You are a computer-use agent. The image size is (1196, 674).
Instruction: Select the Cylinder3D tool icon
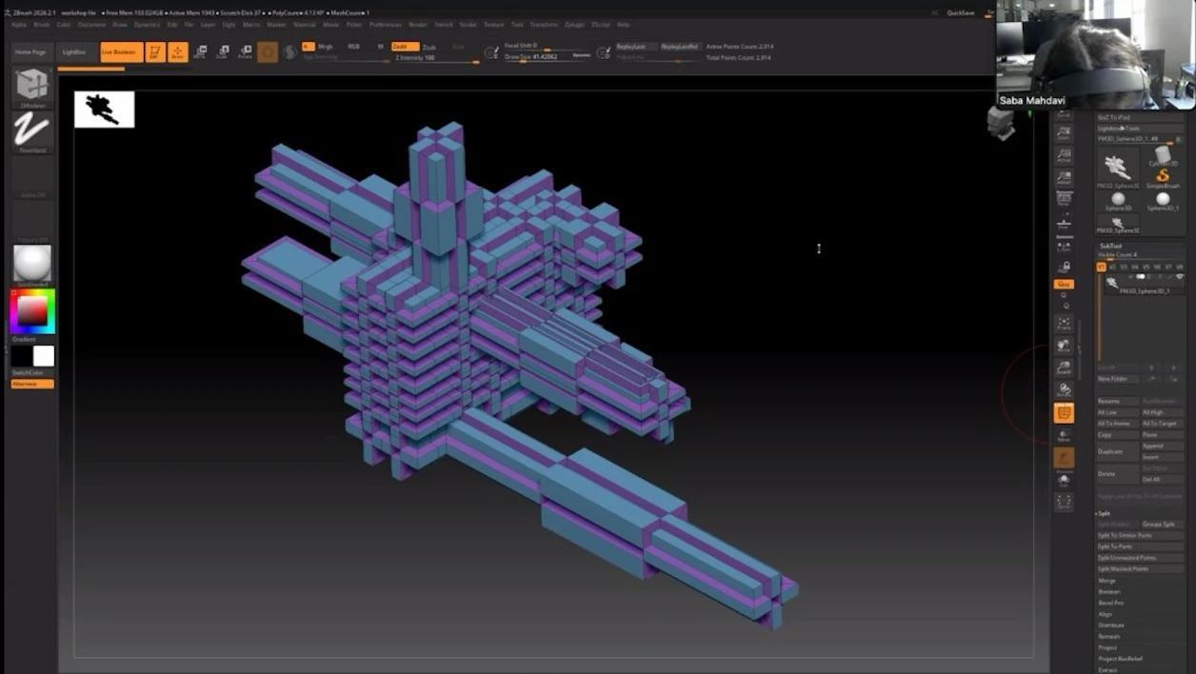click(1163, 156)
